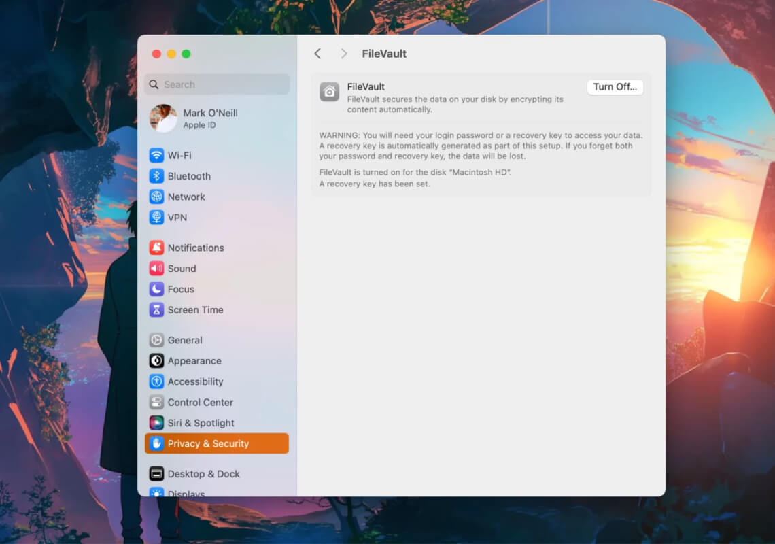Open Mark O'Neill Apple ID profile
Image resolution: width=775 pixels, height=544 pixels.
[216, 119]
